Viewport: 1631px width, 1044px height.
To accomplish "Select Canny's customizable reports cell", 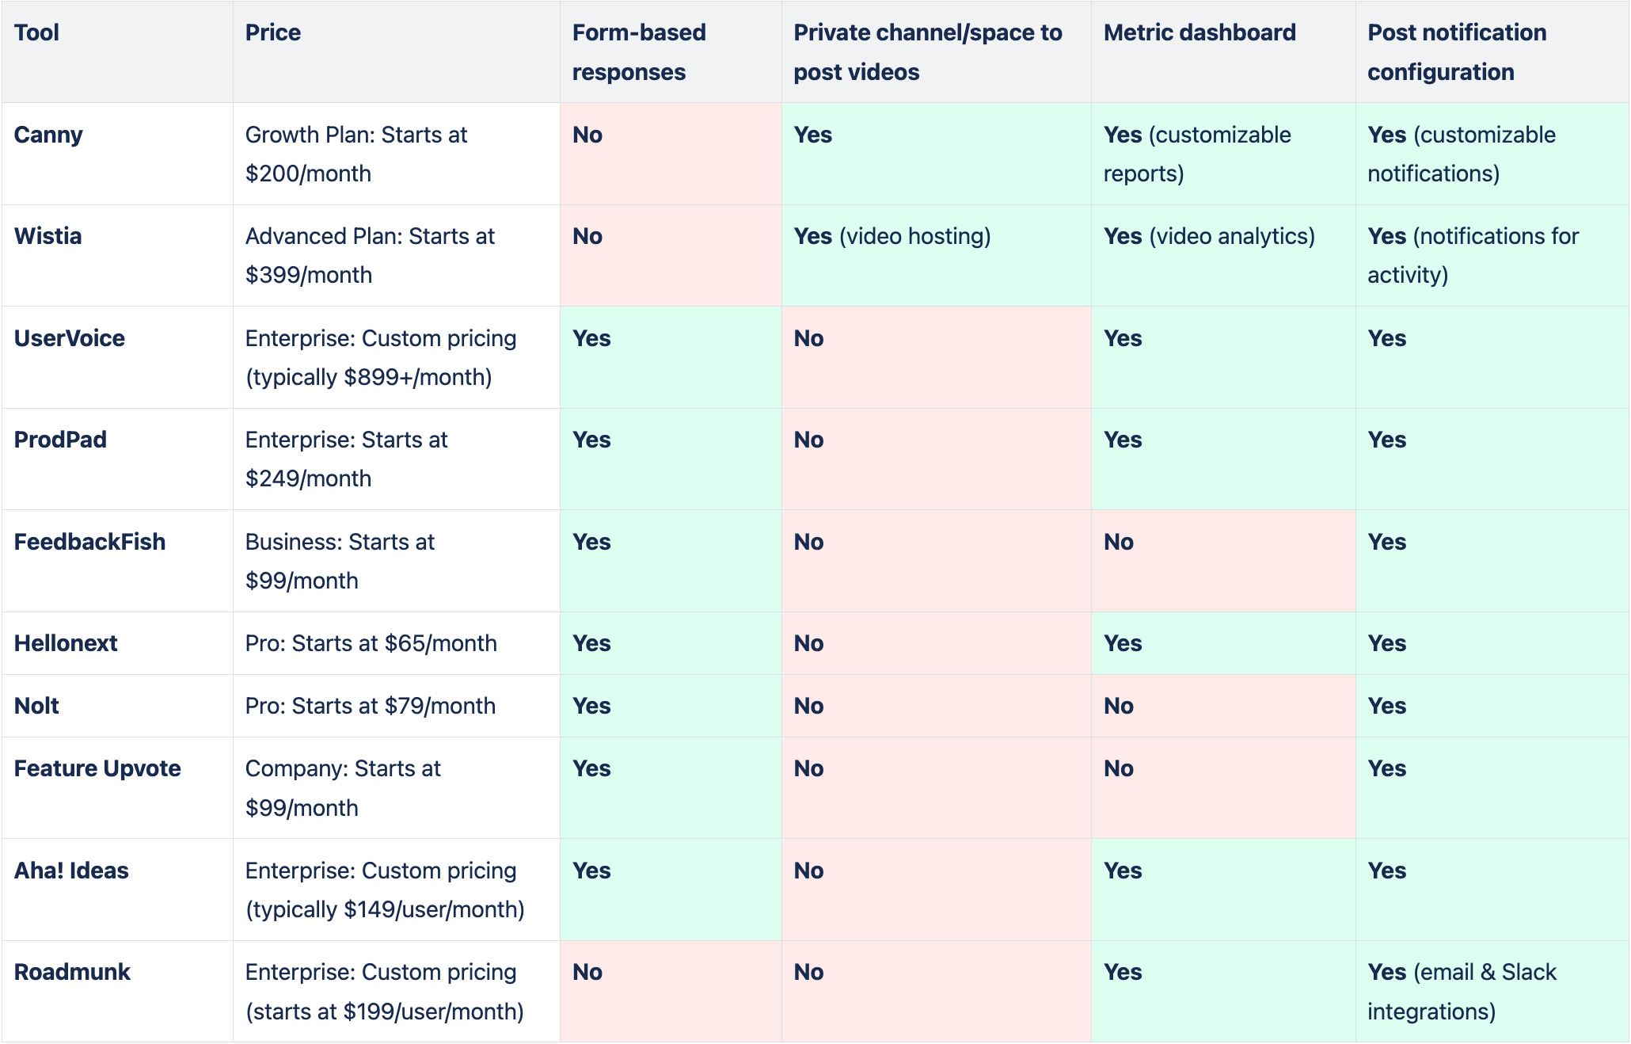I will coord(1197,154).
